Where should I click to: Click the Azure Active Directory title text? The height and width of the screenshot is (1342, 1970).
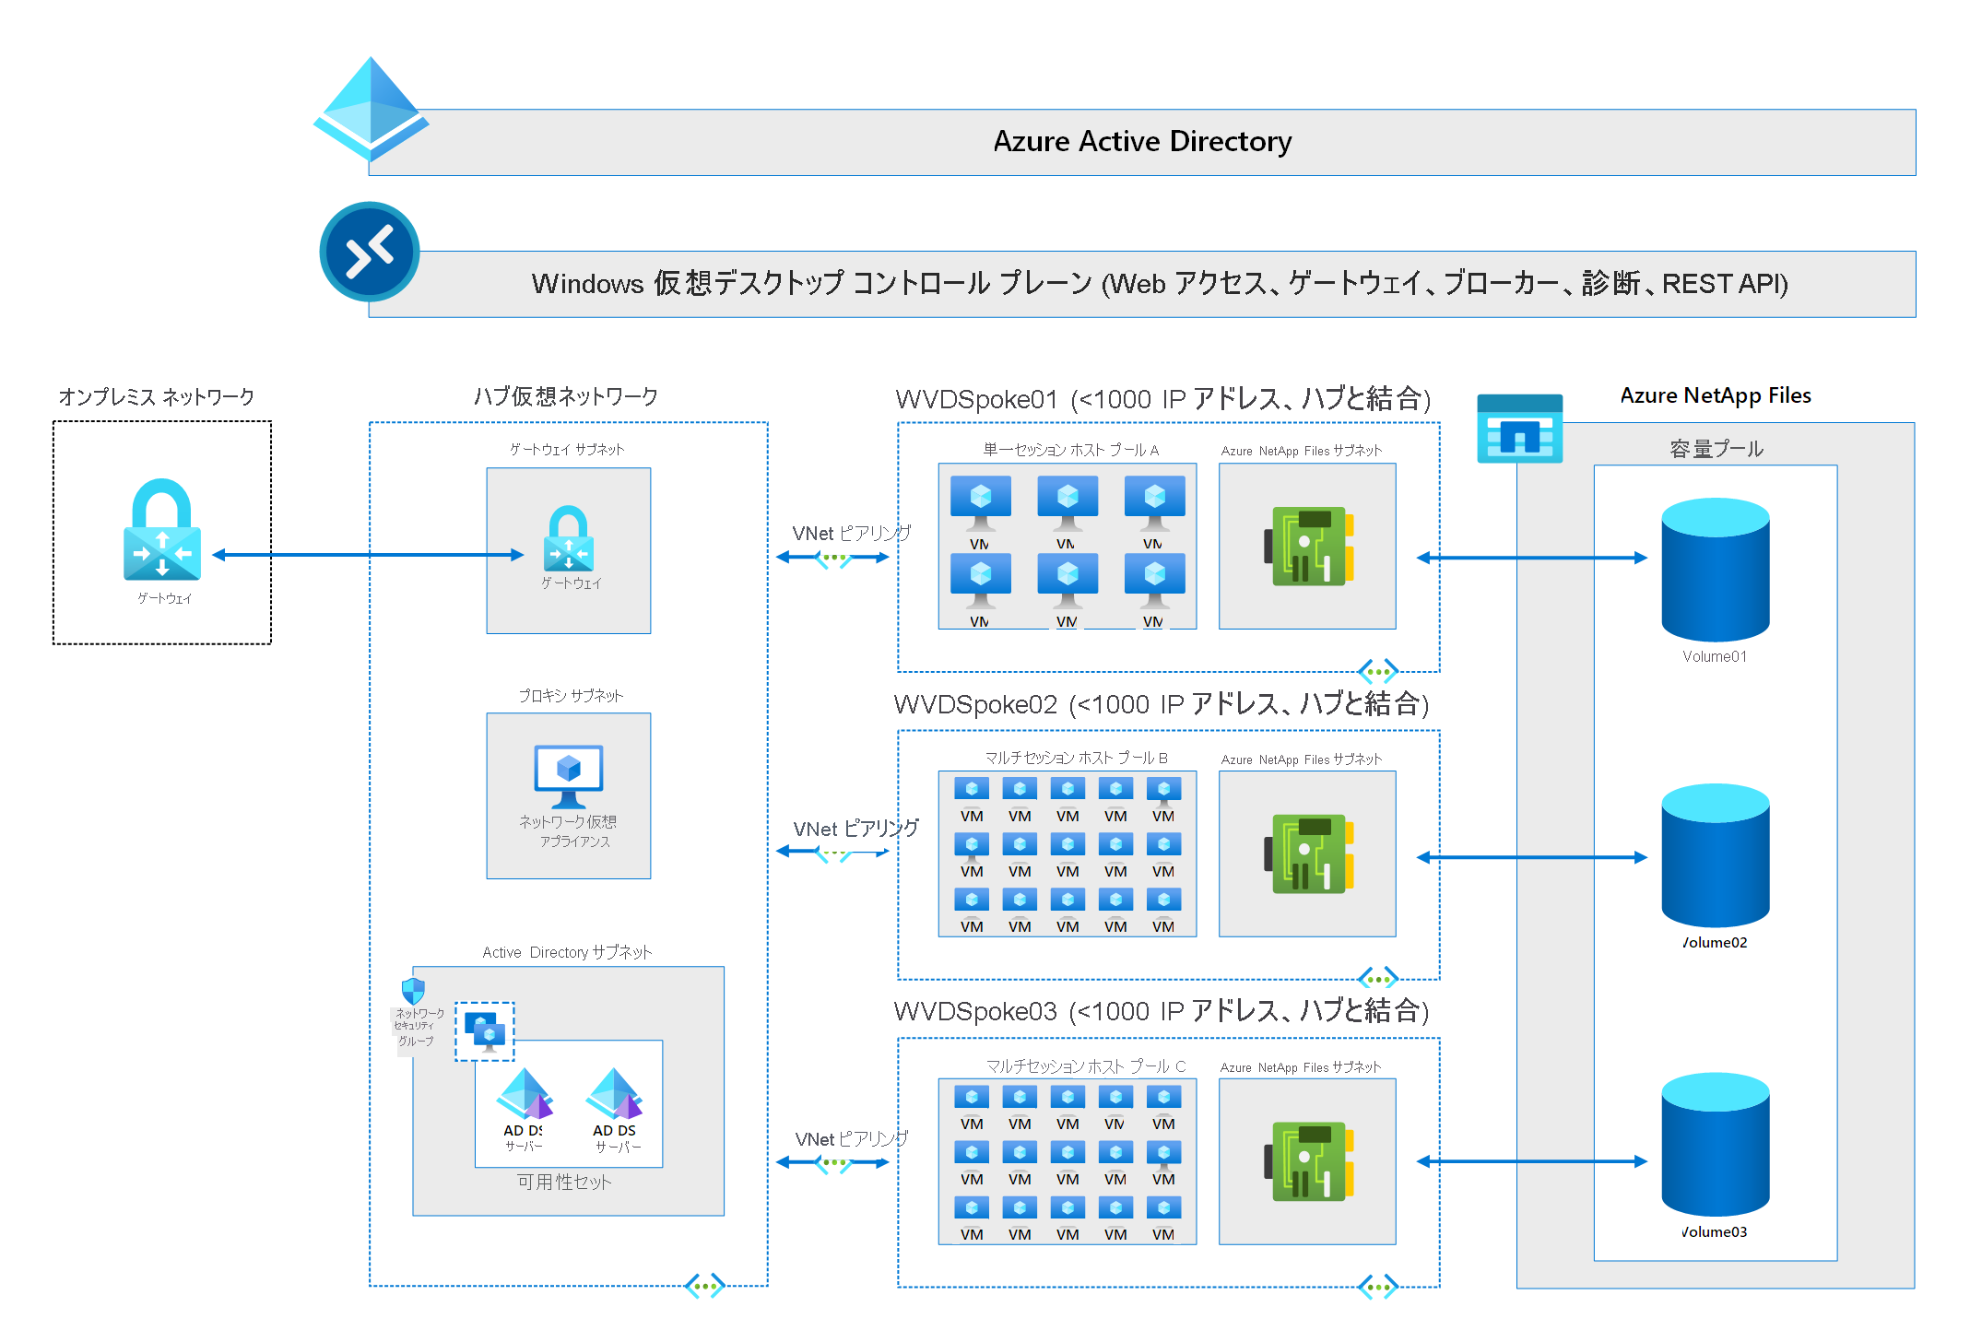click(x=1142, y=141)
